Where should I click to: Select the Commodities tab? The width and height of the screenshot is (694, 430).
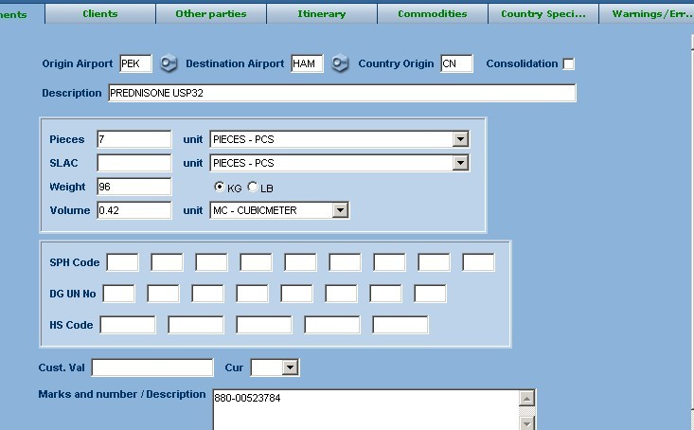tap(433, 14)
